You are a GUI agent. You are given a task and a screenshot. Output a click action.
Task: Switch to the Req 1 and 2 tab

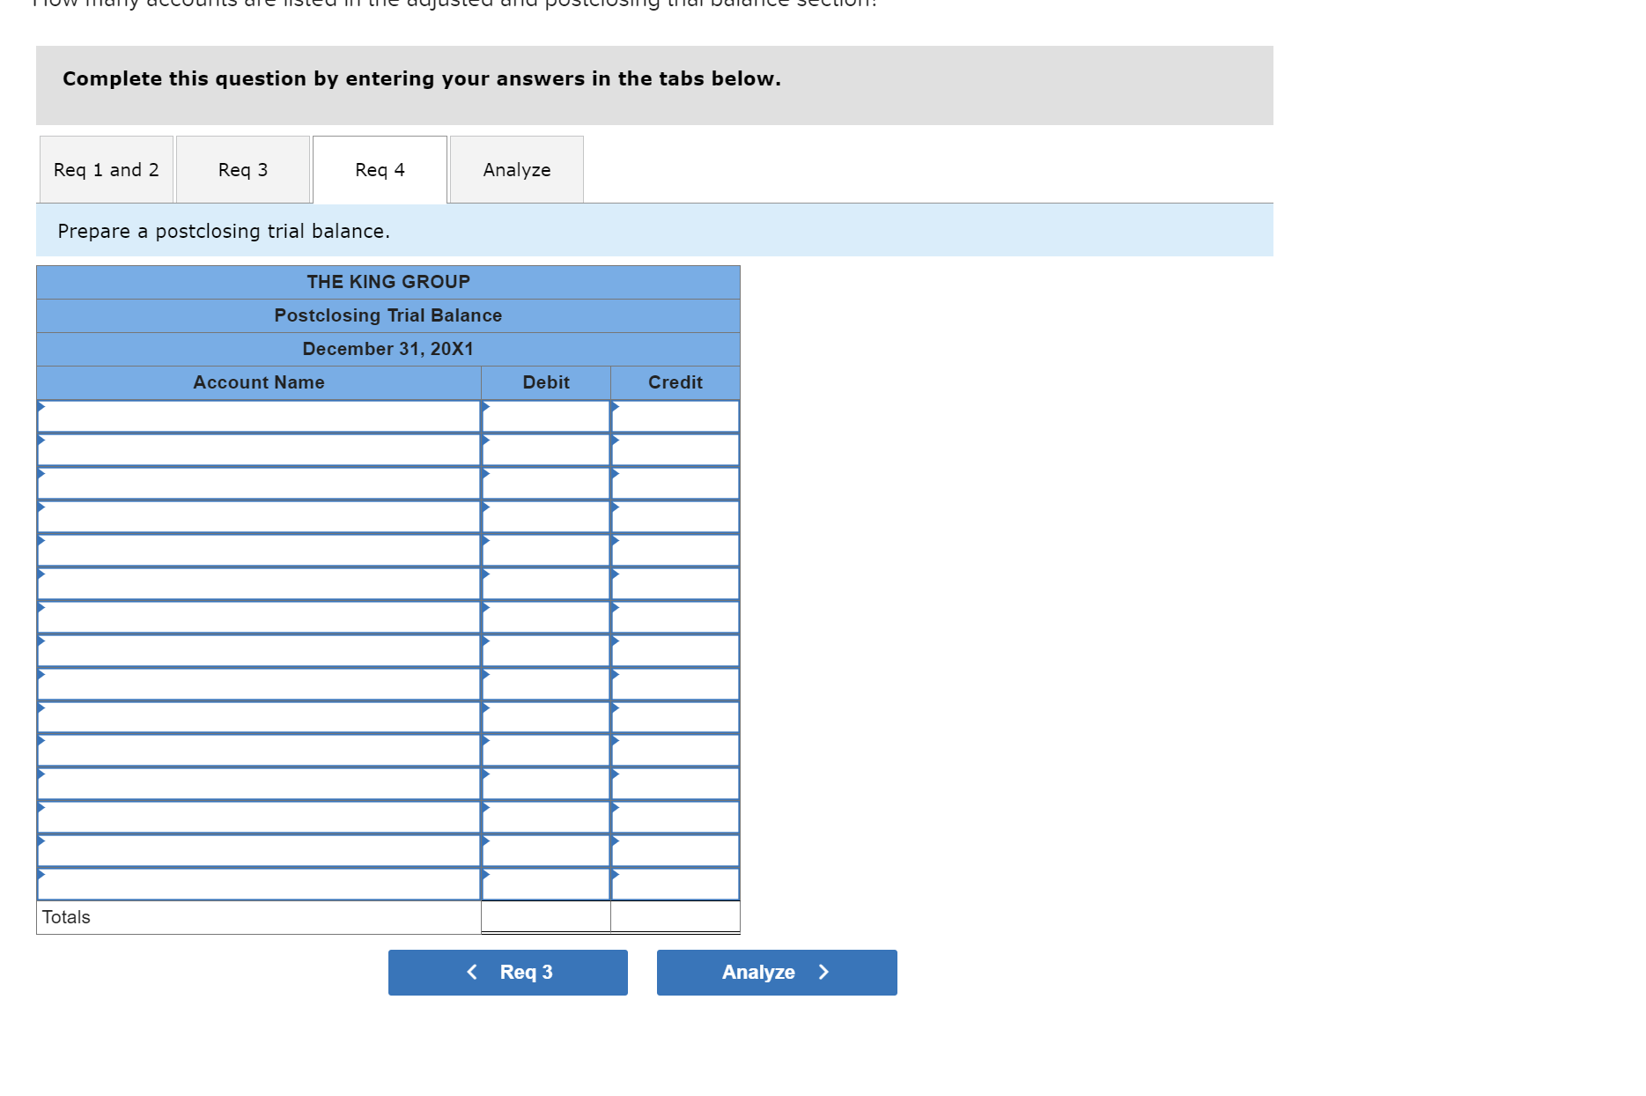tap(105, 169)
